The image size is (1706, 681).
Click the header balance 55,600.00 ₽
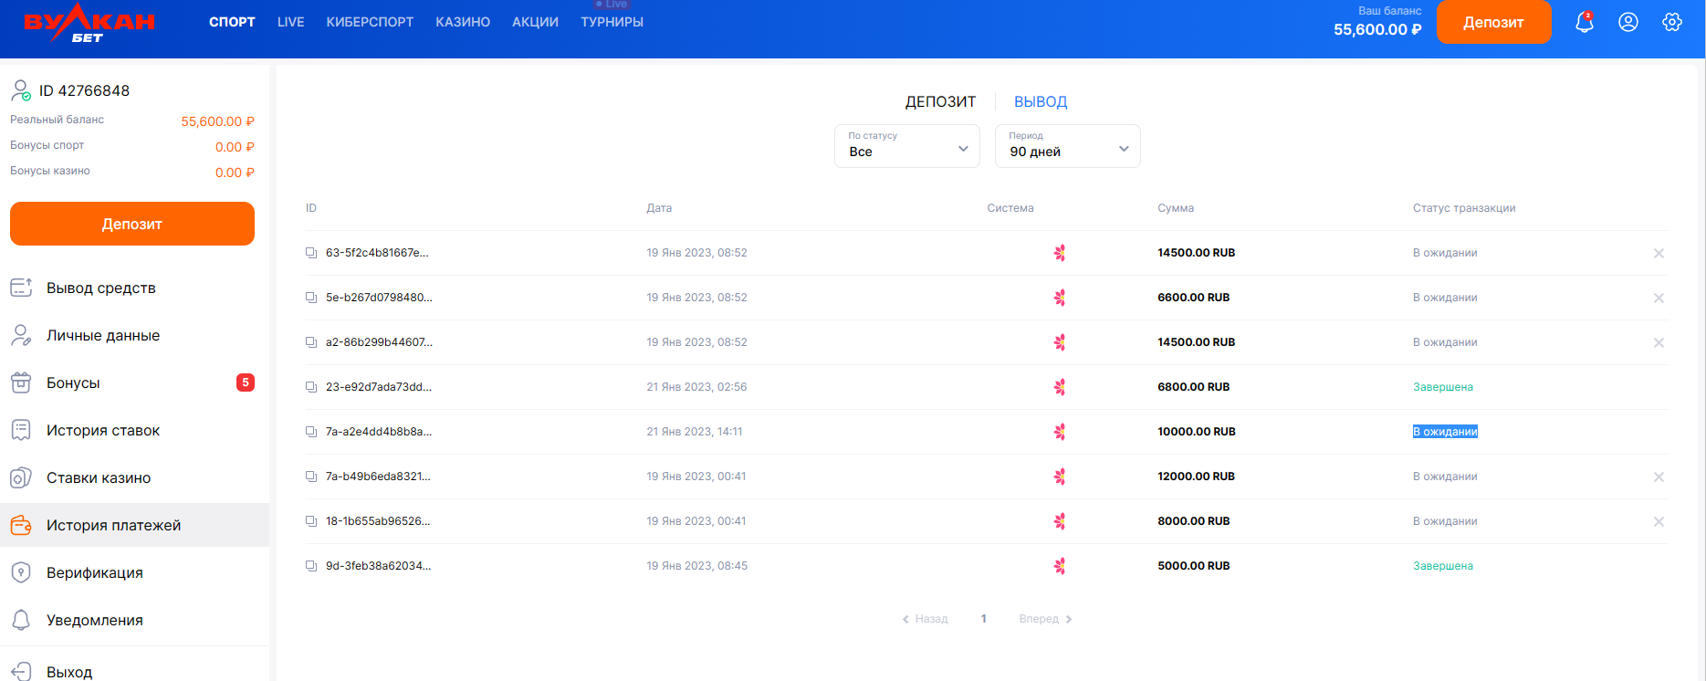pyautogui.click(x=1377, y=29)
